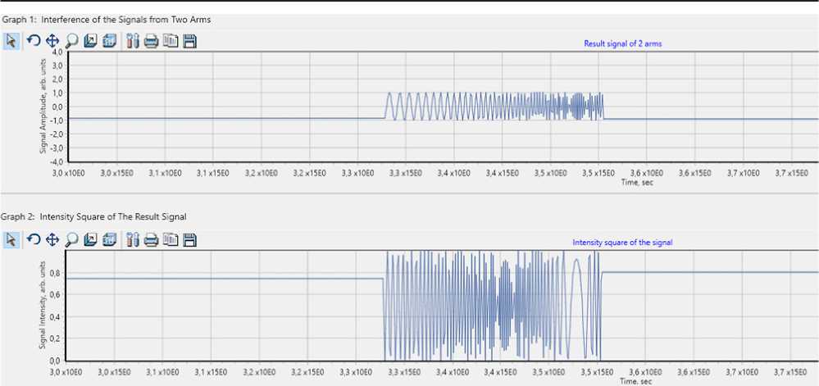This screenshot has width=819, height=386.
Task: Click the "Result signal of 2 arms" legend label
Action: tap(622, 44)
